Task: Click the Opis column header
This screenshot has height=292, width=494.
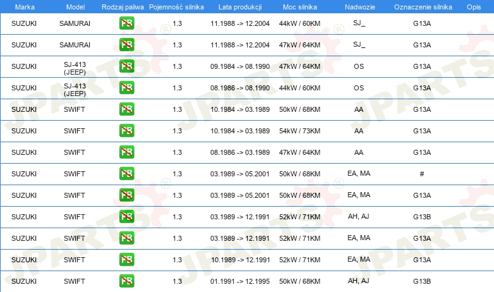Action: click(474, 7)
